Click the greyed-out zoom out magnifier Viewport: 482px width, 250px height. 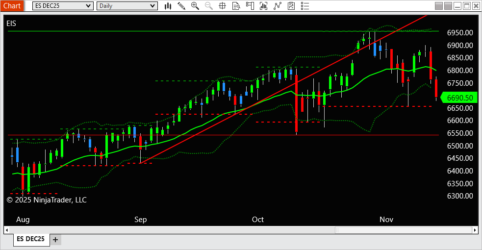[209, 6]
